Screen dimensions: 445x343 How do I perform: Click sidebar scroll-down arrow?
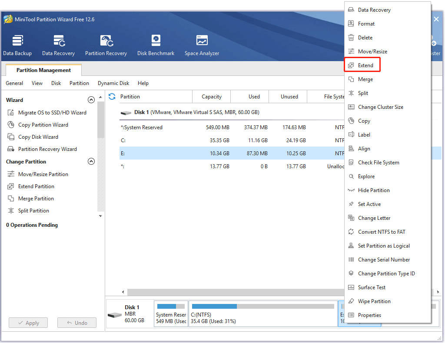click(x=100, y=216)
